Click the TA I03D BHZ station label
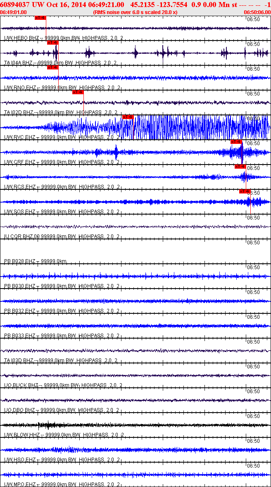 61,360
